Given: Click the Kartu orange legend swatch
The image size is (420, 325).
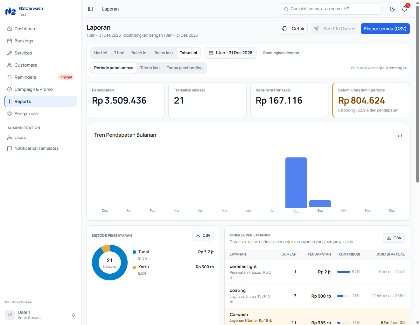Looking at the screenshot, I should [134, 267].
